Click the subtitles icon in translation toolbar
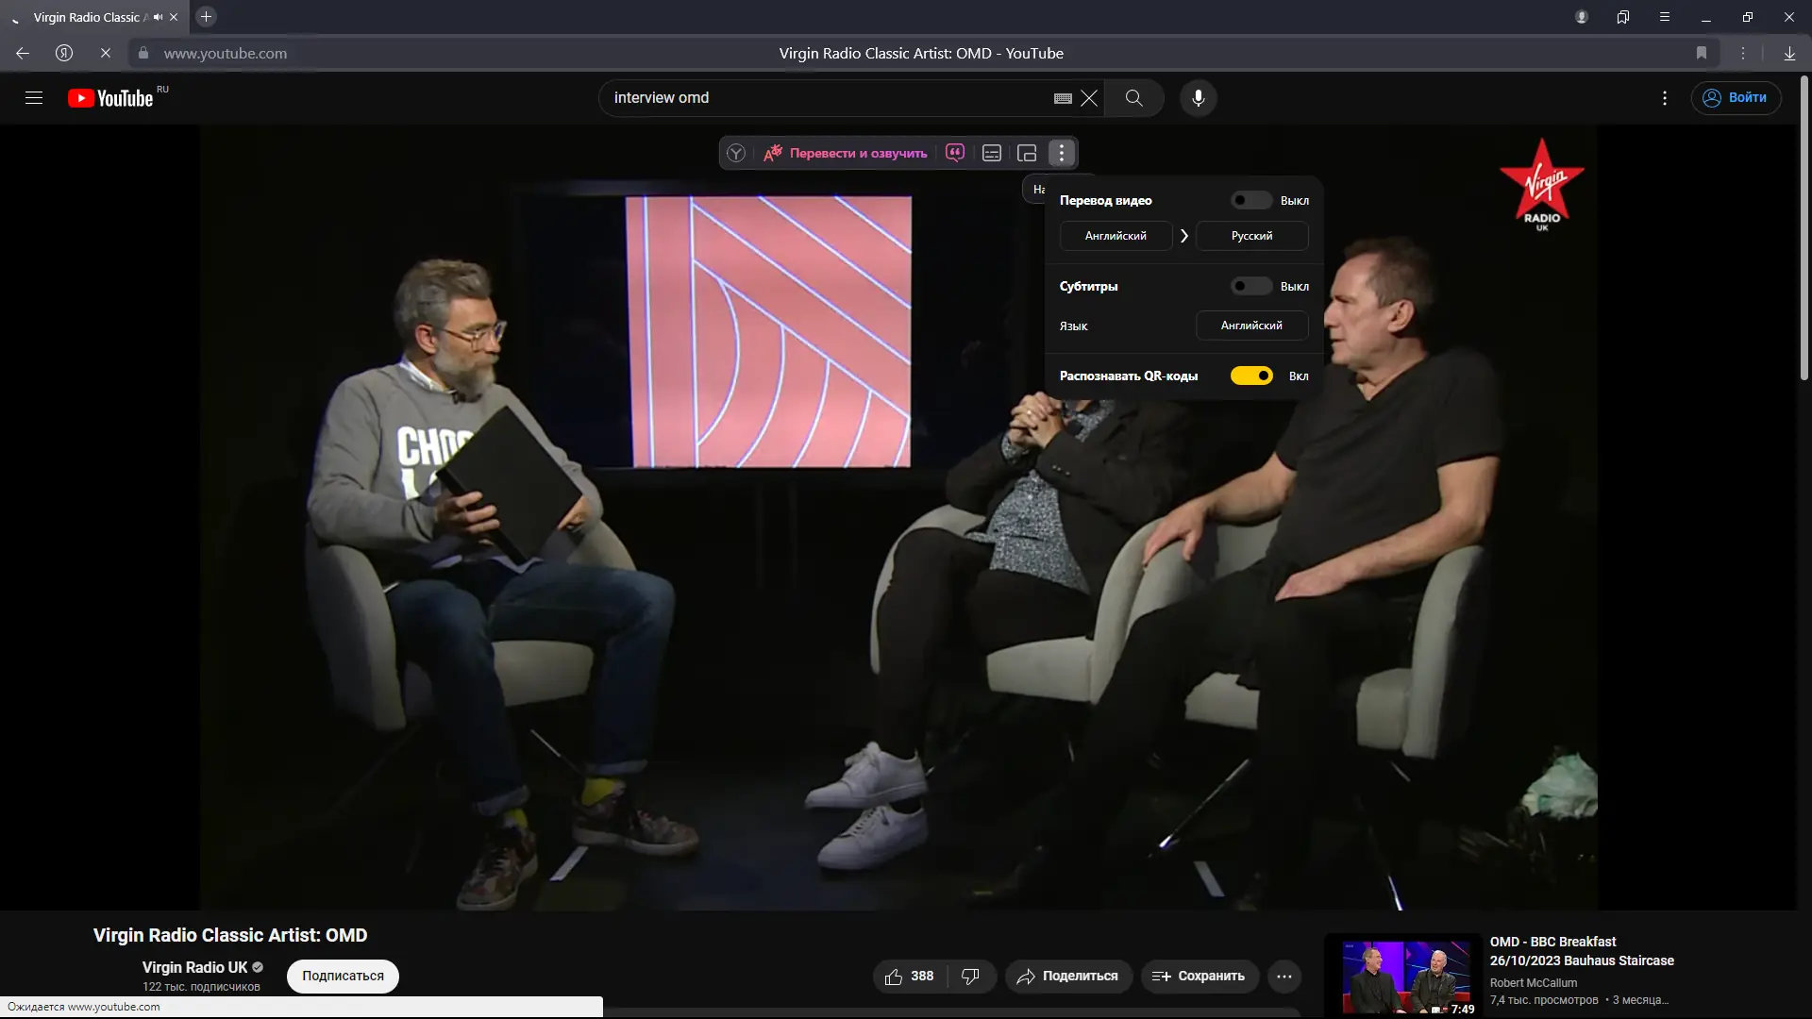1812x1019 pixels. [x=991, y=153]
